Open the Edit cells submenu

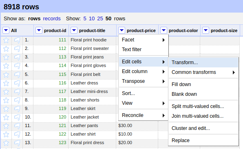click(x=144, y=62)
